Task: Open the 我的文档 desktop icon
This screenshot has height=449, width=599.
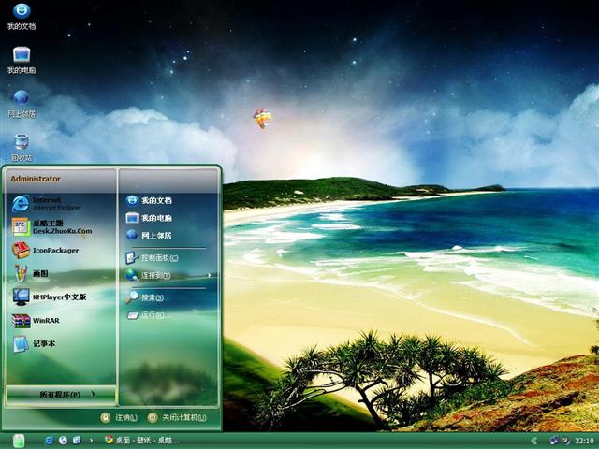Action: pyautogui.click(x=22, y=17)
